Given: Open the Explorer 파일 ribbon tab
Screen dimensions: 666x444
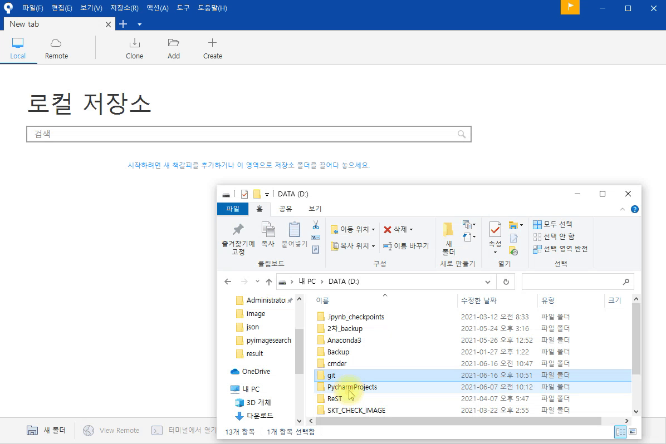Looking at the screenshot, I should (x=233, y=209).
